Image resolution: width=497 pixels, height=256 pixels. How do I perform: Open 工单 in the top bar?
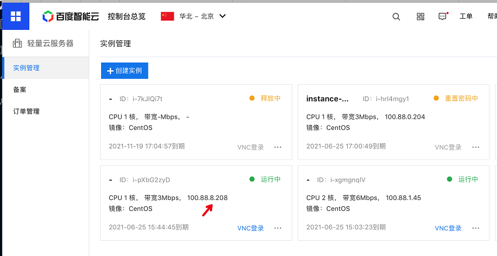[x=466, y=16]
